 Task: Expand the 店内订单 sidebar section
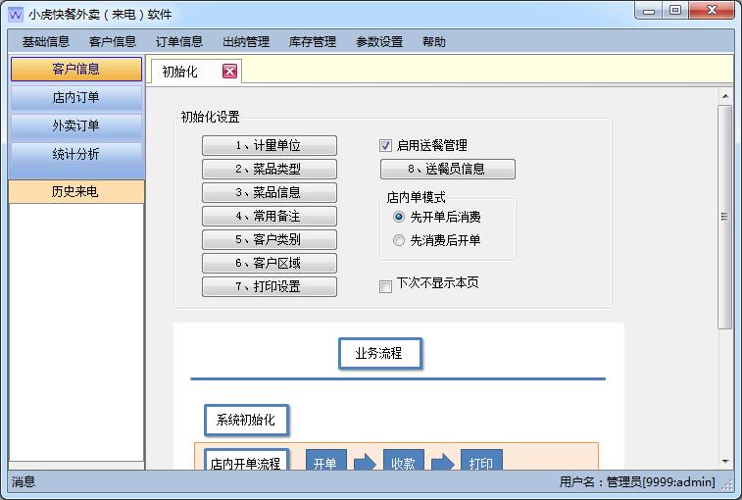pyautogui.click(x=76, y=98)
